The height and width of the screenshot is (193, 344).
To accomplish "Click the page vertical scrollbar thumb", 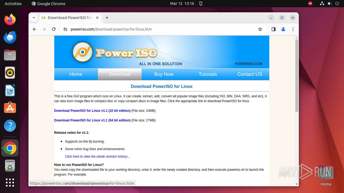I will click(297, 76).
